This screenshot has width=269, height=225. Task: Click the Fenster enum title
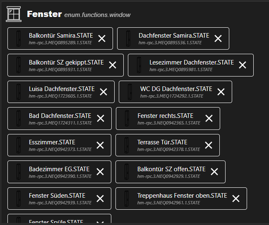click(44, 14)
